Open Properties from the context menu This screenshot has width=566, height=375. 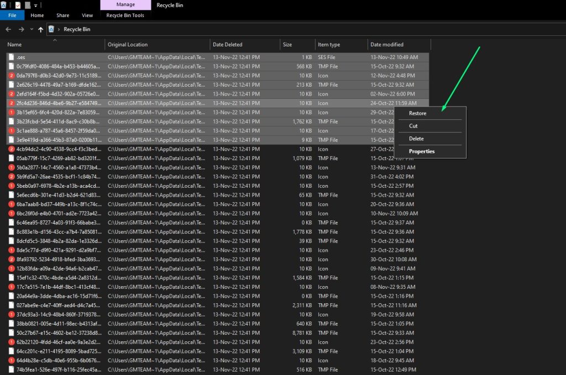[422, 151]
